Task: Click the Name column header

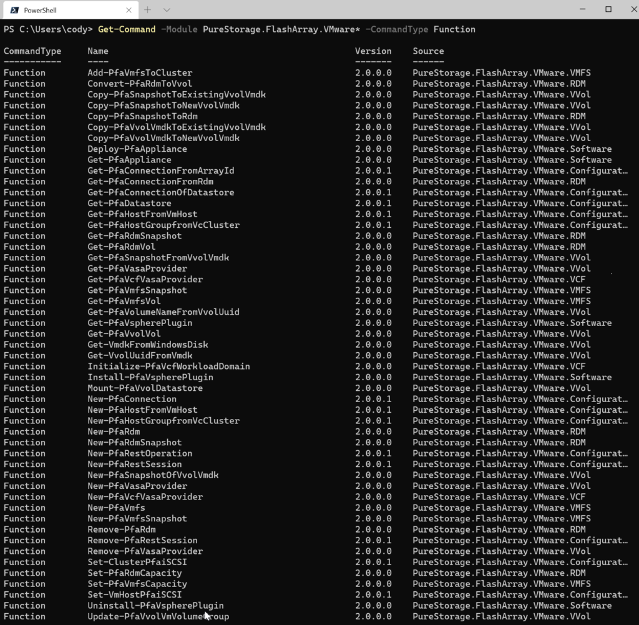Action: (98, 51)
